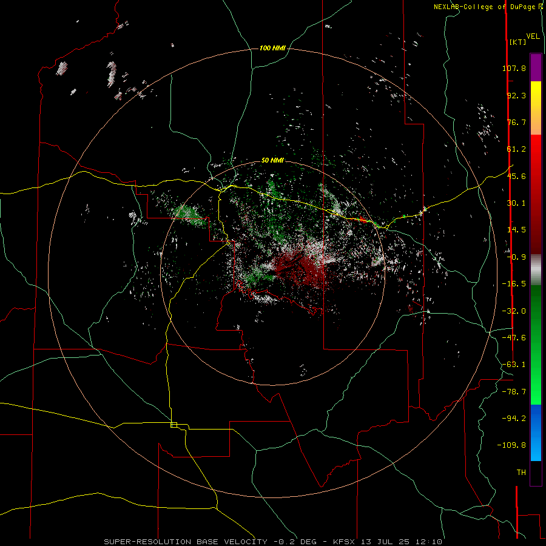Select the 76.7 velocity legend value
This screenshot has width=546, height=546.
pyautogui.click(x=516, y=122)
